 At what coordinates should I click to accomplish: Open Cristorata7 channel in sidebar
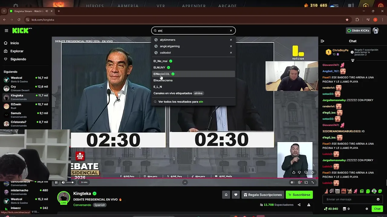26,124
